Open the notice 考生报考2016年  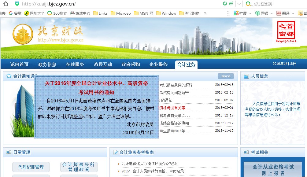click(x=174, y=131)
